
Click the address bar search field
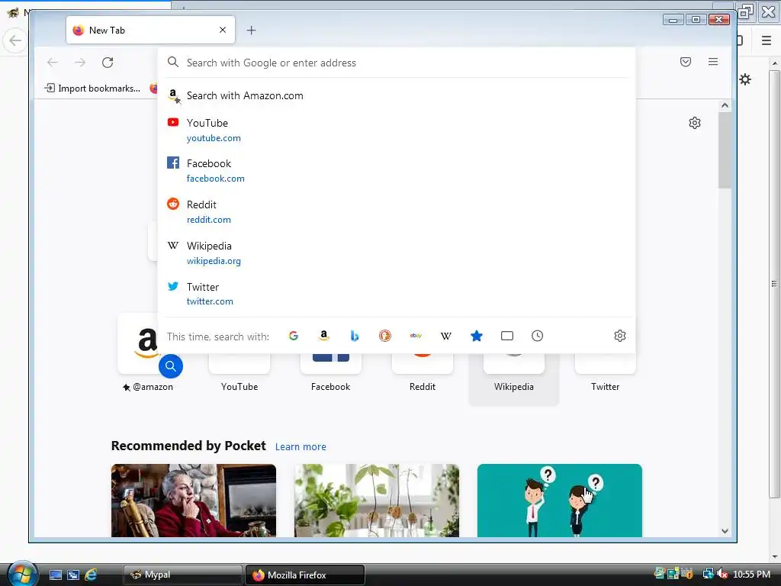(x=397, y=63)
